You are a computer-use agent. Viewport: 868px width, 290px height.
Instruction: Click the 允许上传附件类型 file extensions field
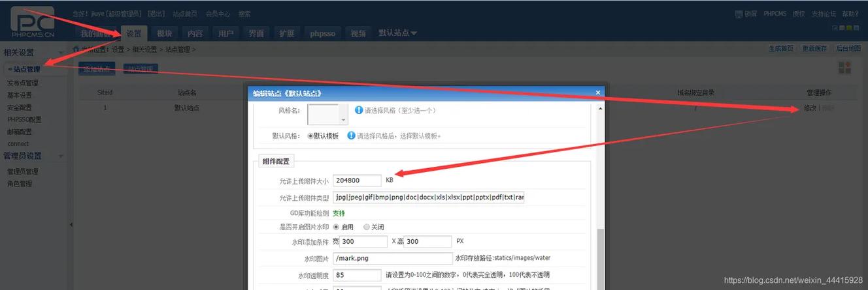click(428, 197)
